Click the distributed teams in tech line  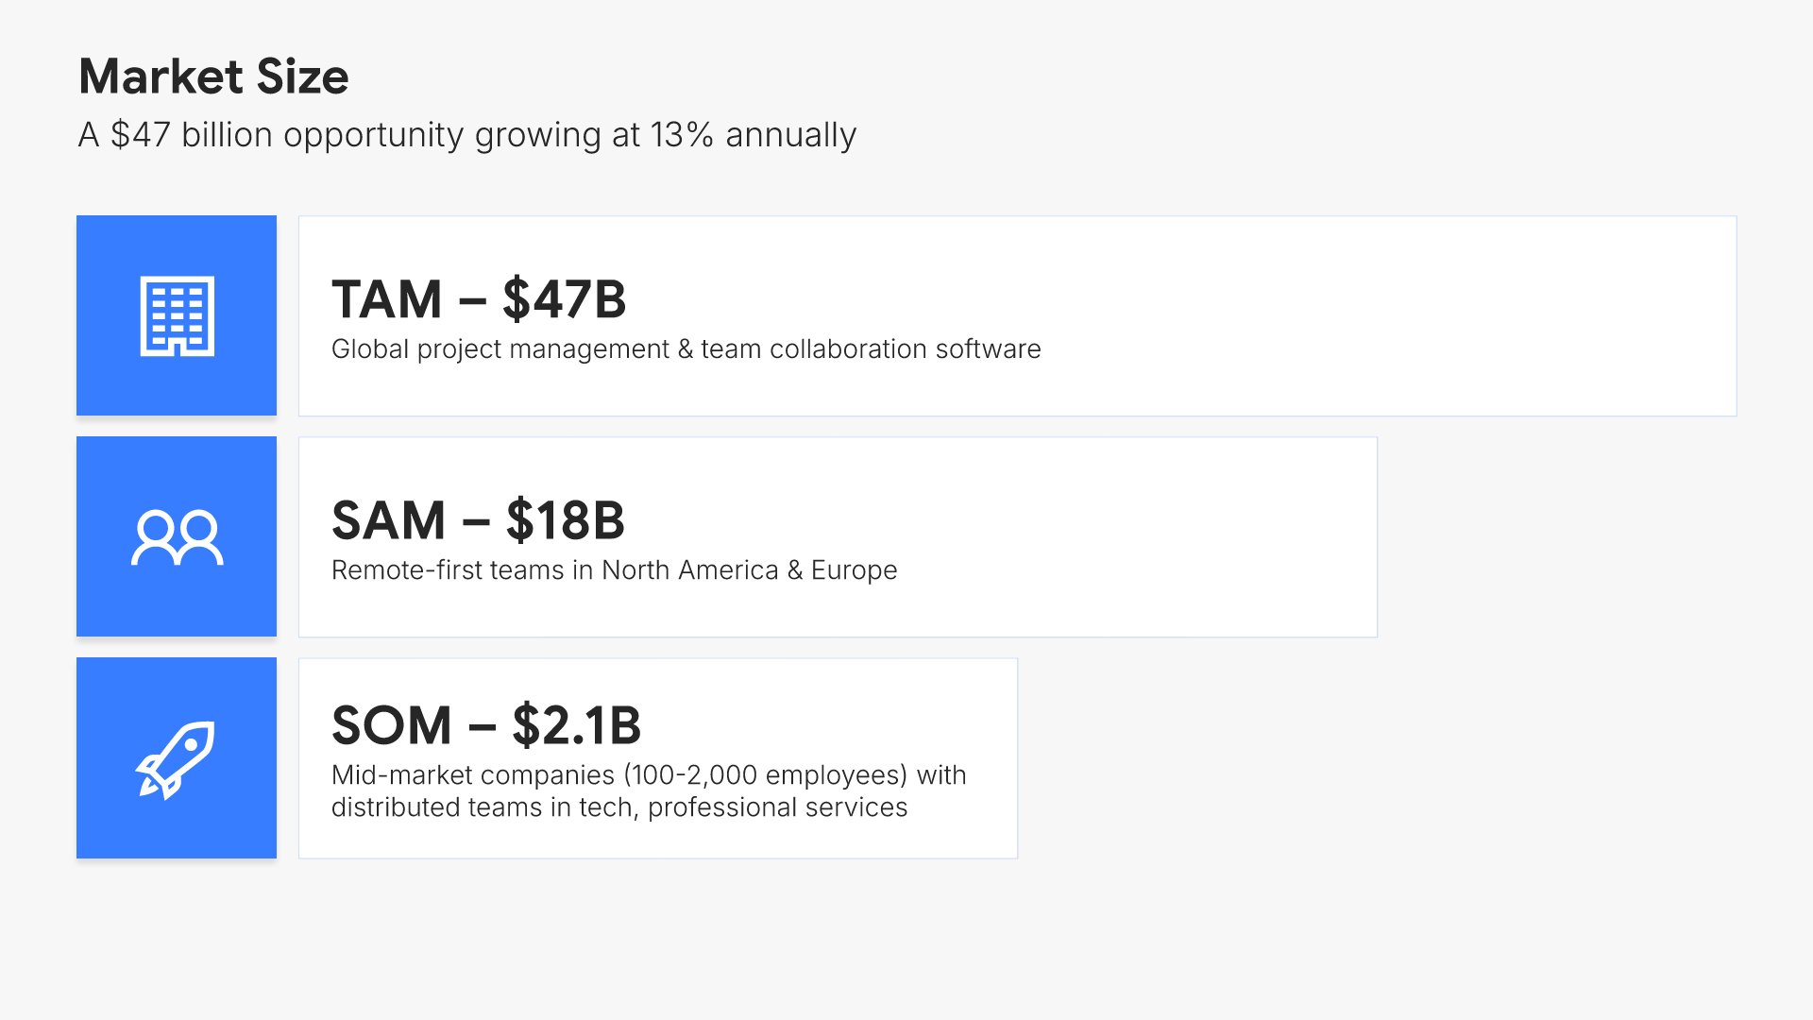(x=618, y=807)
